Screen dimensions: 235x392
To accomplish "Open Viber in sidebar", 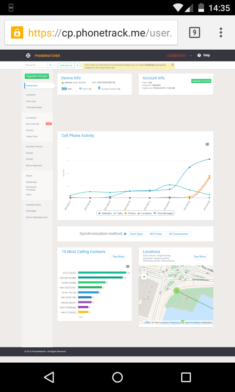I will click(x=29, y=195).
